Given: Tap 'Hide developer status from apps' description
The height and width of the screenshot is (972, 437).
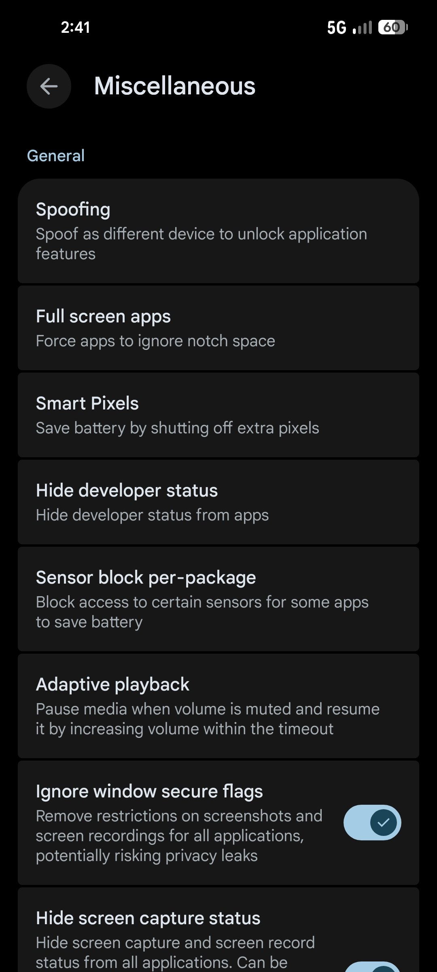Looking at the screenshot, I should coord(152,515).
